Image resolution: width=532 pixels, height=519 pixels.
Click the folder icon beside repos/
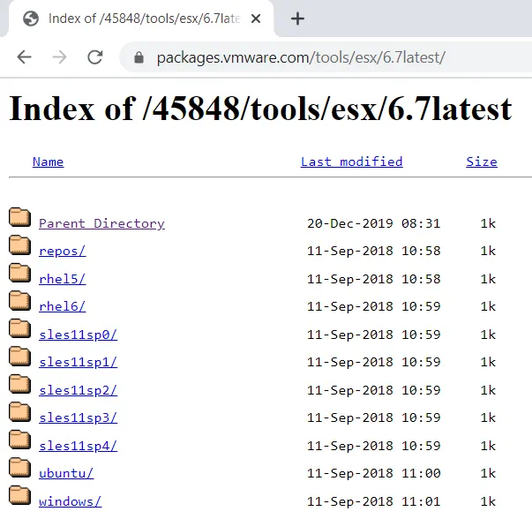point(20,245)
